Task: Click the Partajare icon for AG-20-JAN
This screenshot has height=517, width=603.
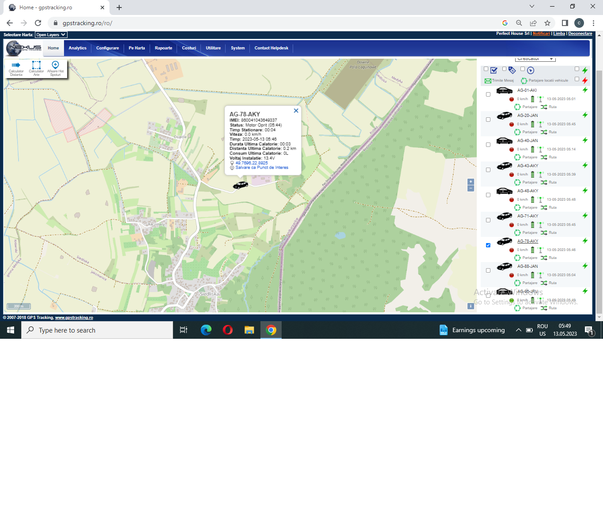Action: (517, 132)
